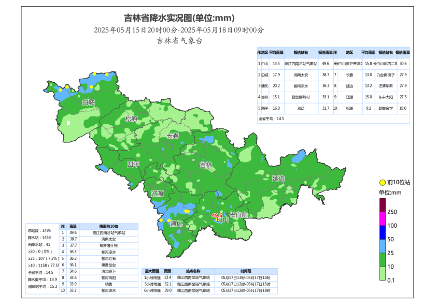438x308 pixels.
Task: Click a yellow station marker in northern 白城
Action: point(94,74)
